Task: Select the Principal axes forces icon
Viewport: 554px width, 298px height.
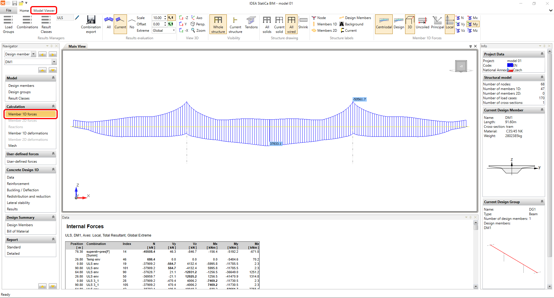Action: click(437, 23)
